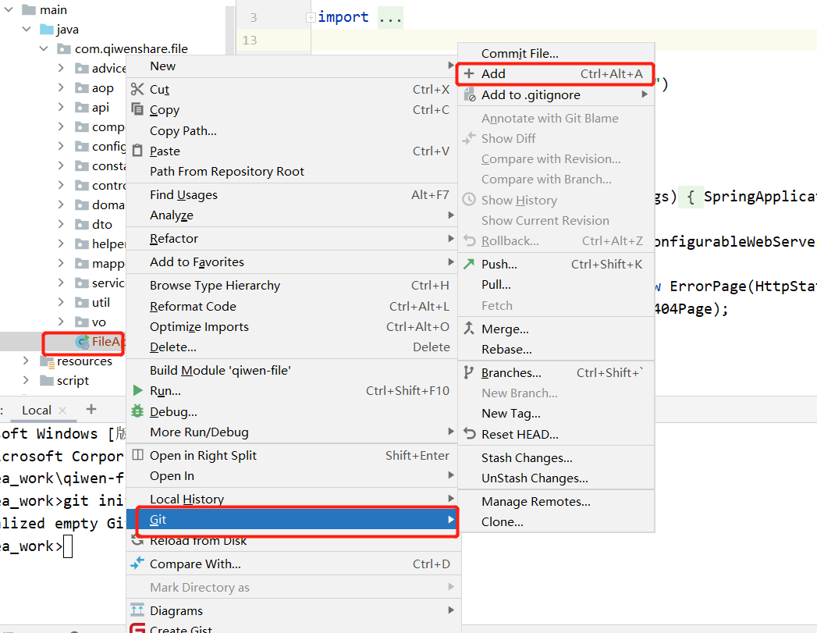
Task: Choose Stash Changes...
Action: (556, 457)
